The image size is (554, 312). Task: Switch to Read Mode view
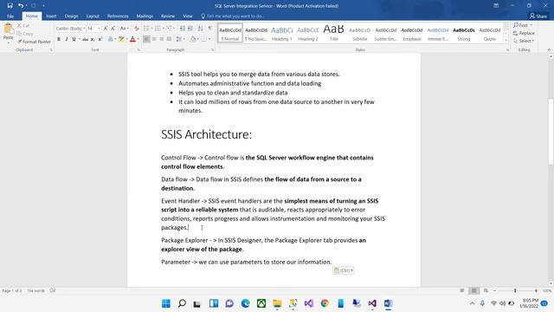click(461, 290)
